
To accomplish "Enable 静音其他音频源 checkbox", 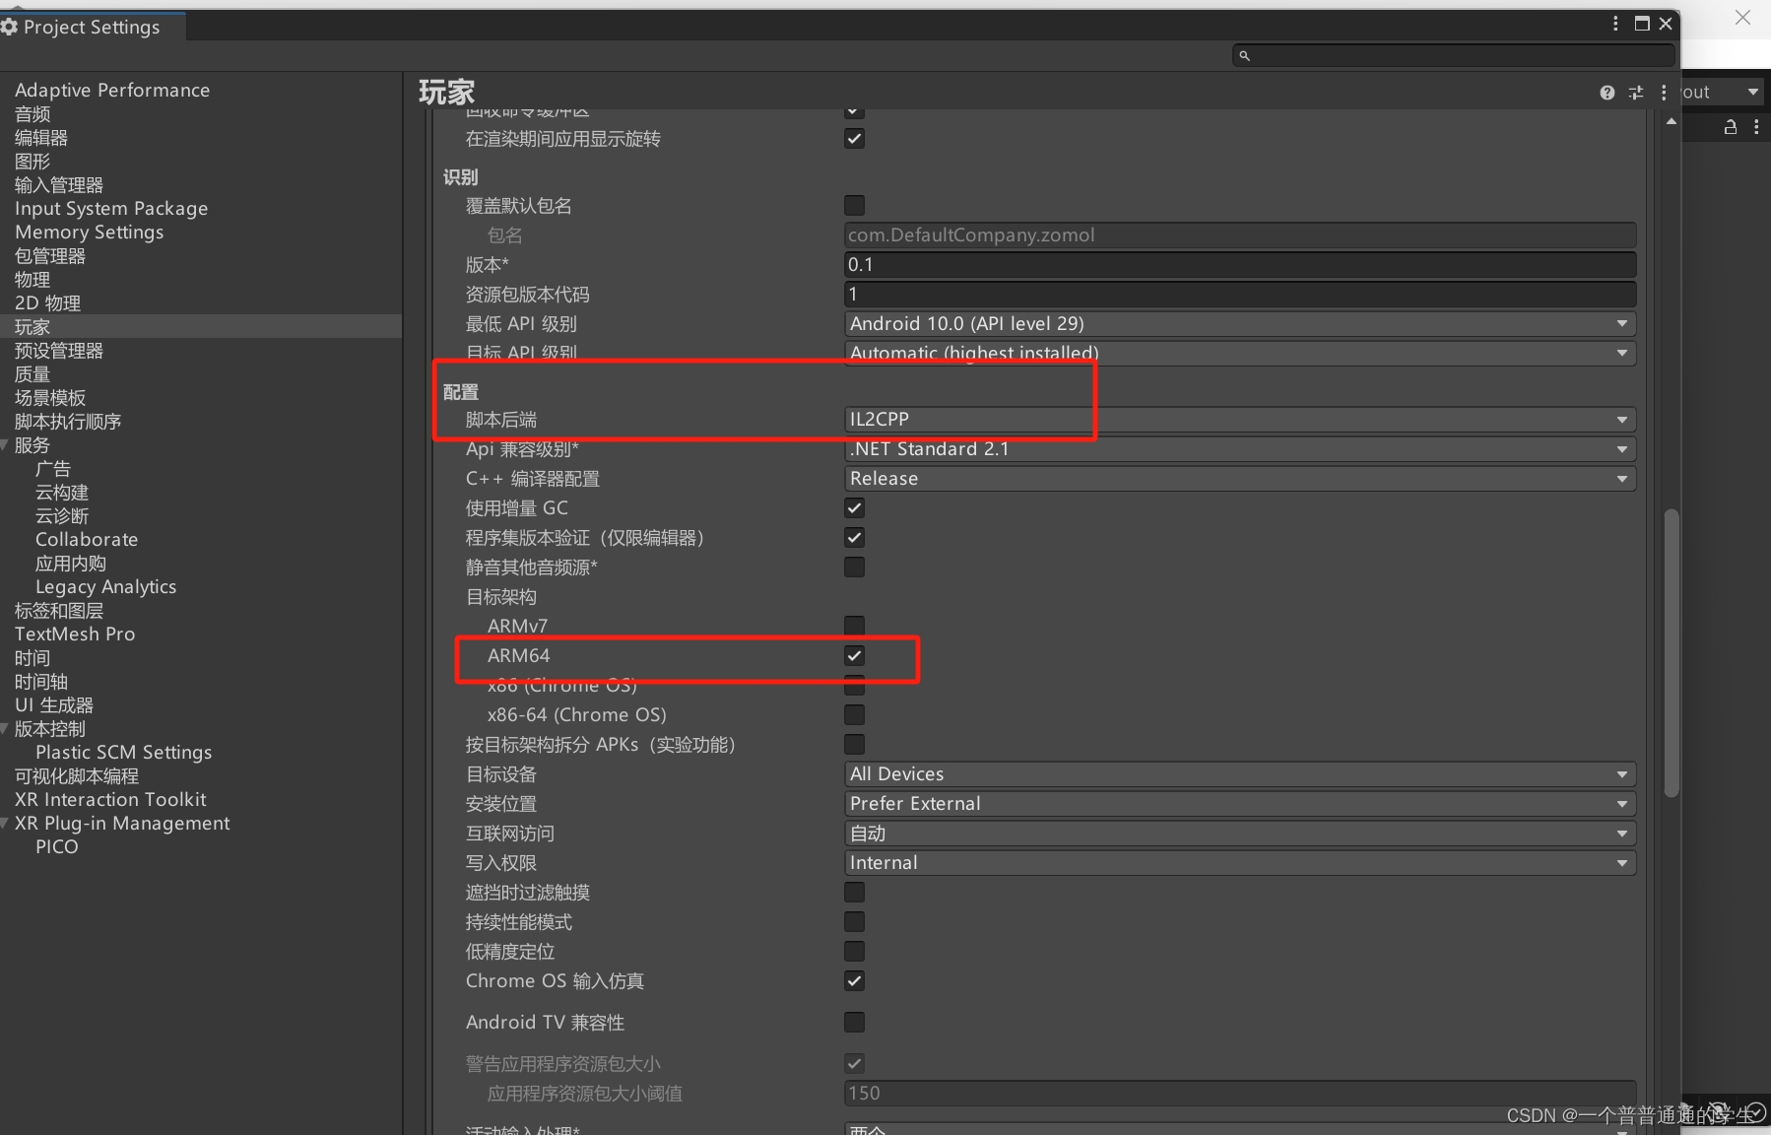I will pos(854,567).
